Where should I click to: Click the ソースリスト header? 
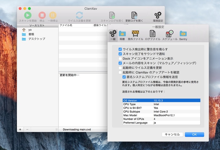[x=38, y=25]
